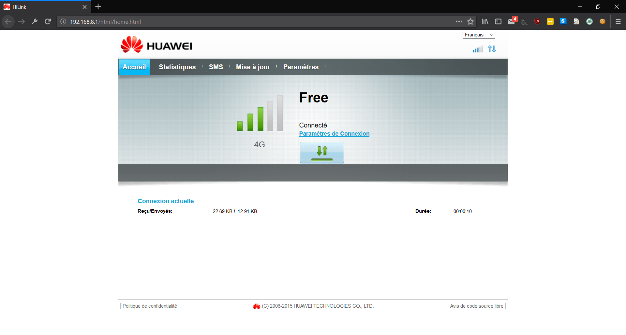Open the wrench developer tools icon
The height and width of the screenshot is (335, 626).
coord(35,22)
